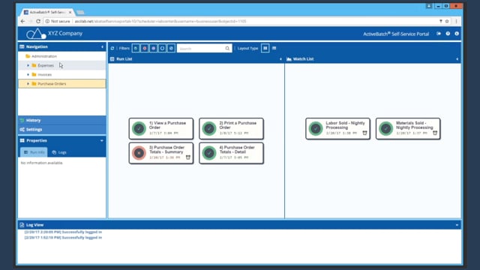
Task: Click the help question mark icon in header
Action: [x=448, y=34]
